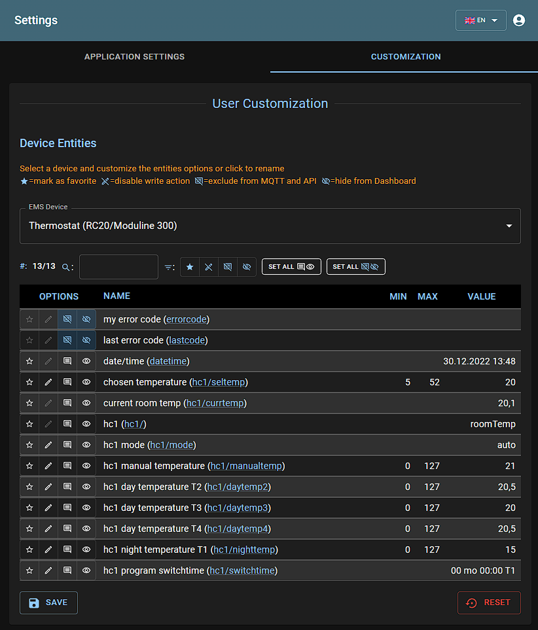Select the Customization tab
This screenshot has width=538, height=630.
[x=405, y=57]
